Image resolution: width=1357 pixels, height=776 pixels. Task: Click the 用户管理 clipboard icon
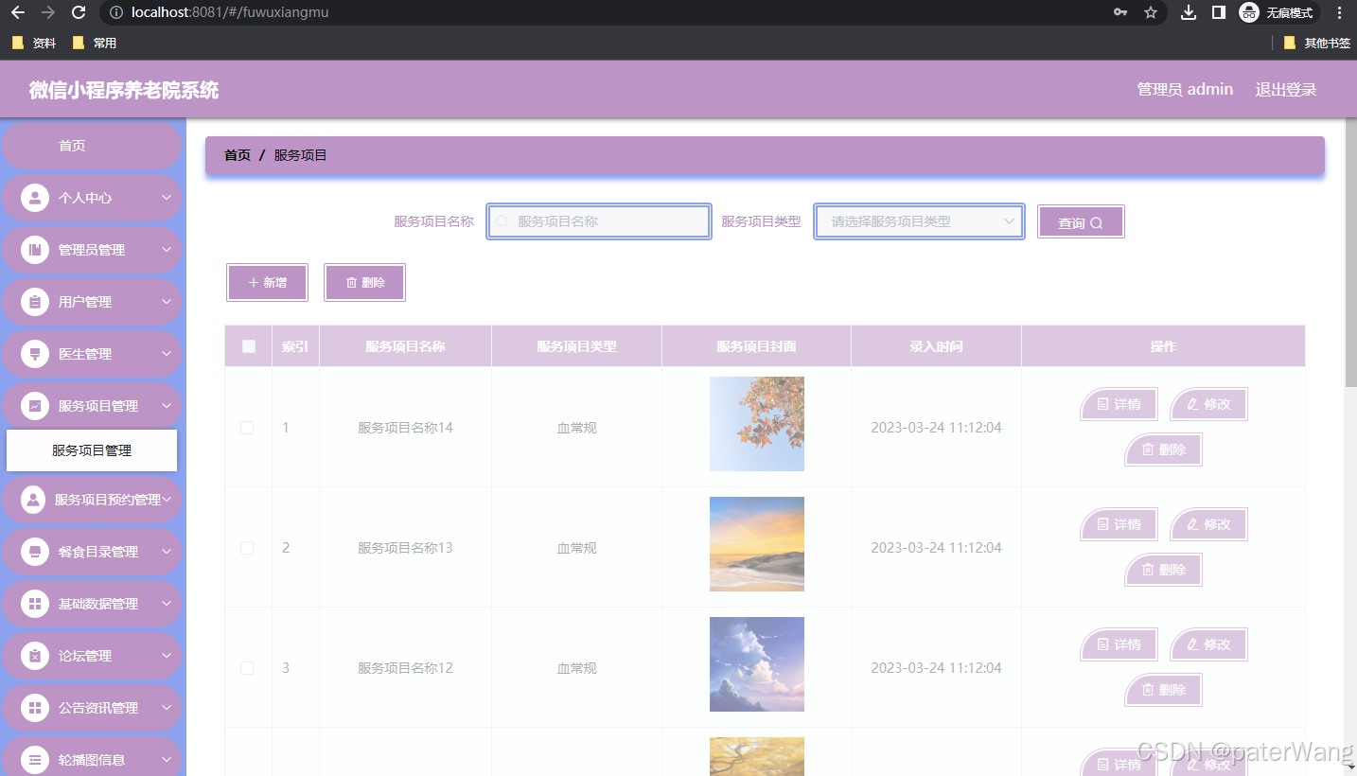pos(35,302)
